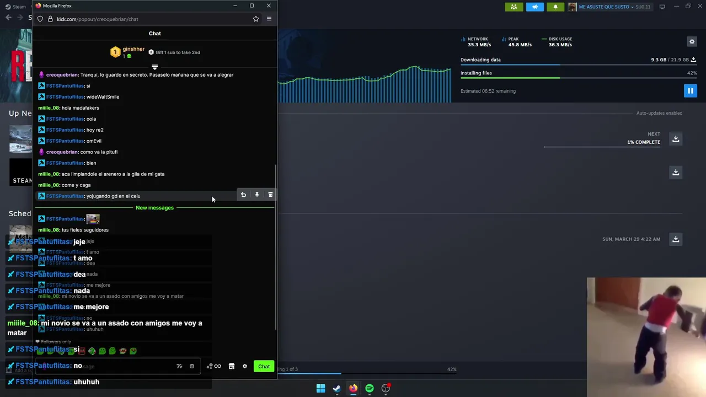
Task: Click 'Estimated 06:52 remaining' text
Action: point(488,91)
